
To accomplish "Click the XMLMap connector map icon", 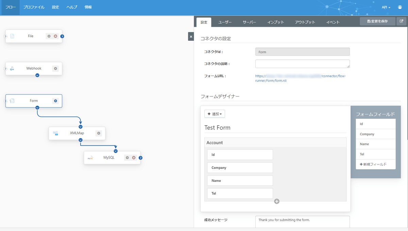I will (55, 133).
